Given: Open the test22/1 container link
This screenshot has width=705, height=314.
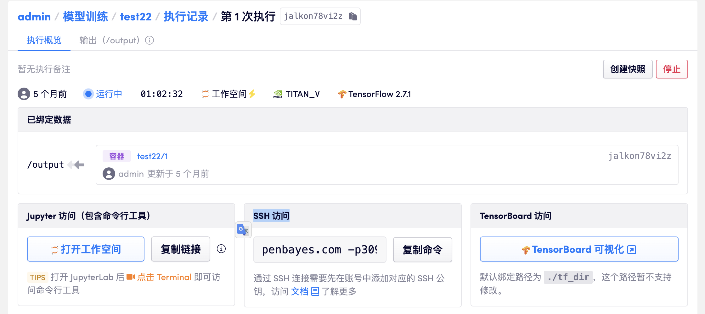Looking at the screenshot, I should tap(152, 156).
